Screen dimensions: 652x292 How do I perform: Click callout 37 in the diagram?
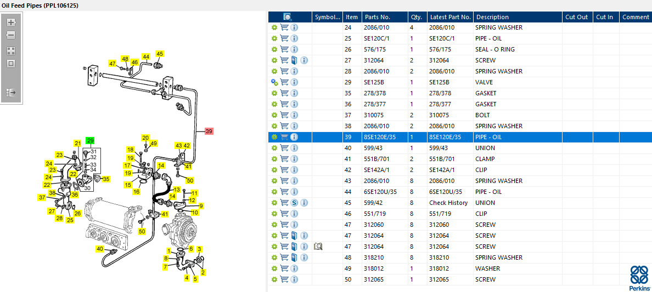point(42,197)
